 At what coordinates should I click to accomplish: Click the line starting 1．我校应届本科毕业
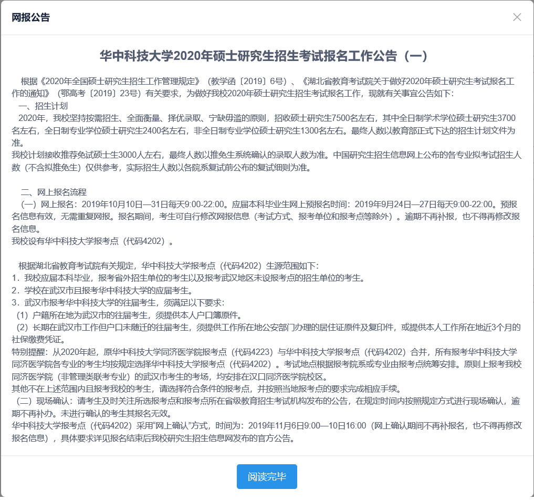[x=189, y=278]
